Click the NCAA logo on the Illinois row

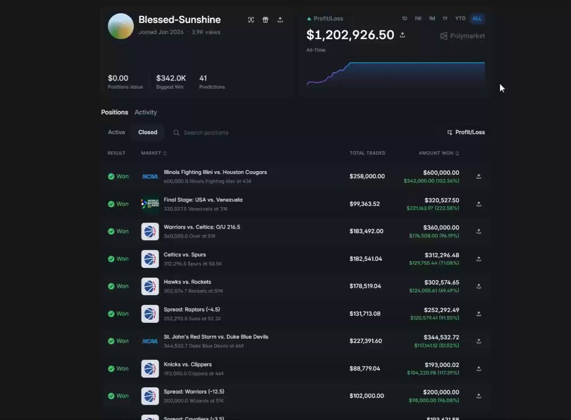point(150,176)
